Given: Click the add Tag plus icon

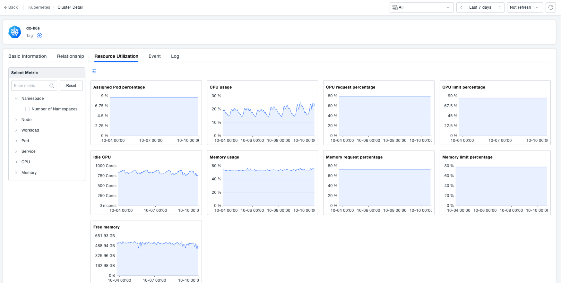Looking at the screenshot, I should [39, 36].
